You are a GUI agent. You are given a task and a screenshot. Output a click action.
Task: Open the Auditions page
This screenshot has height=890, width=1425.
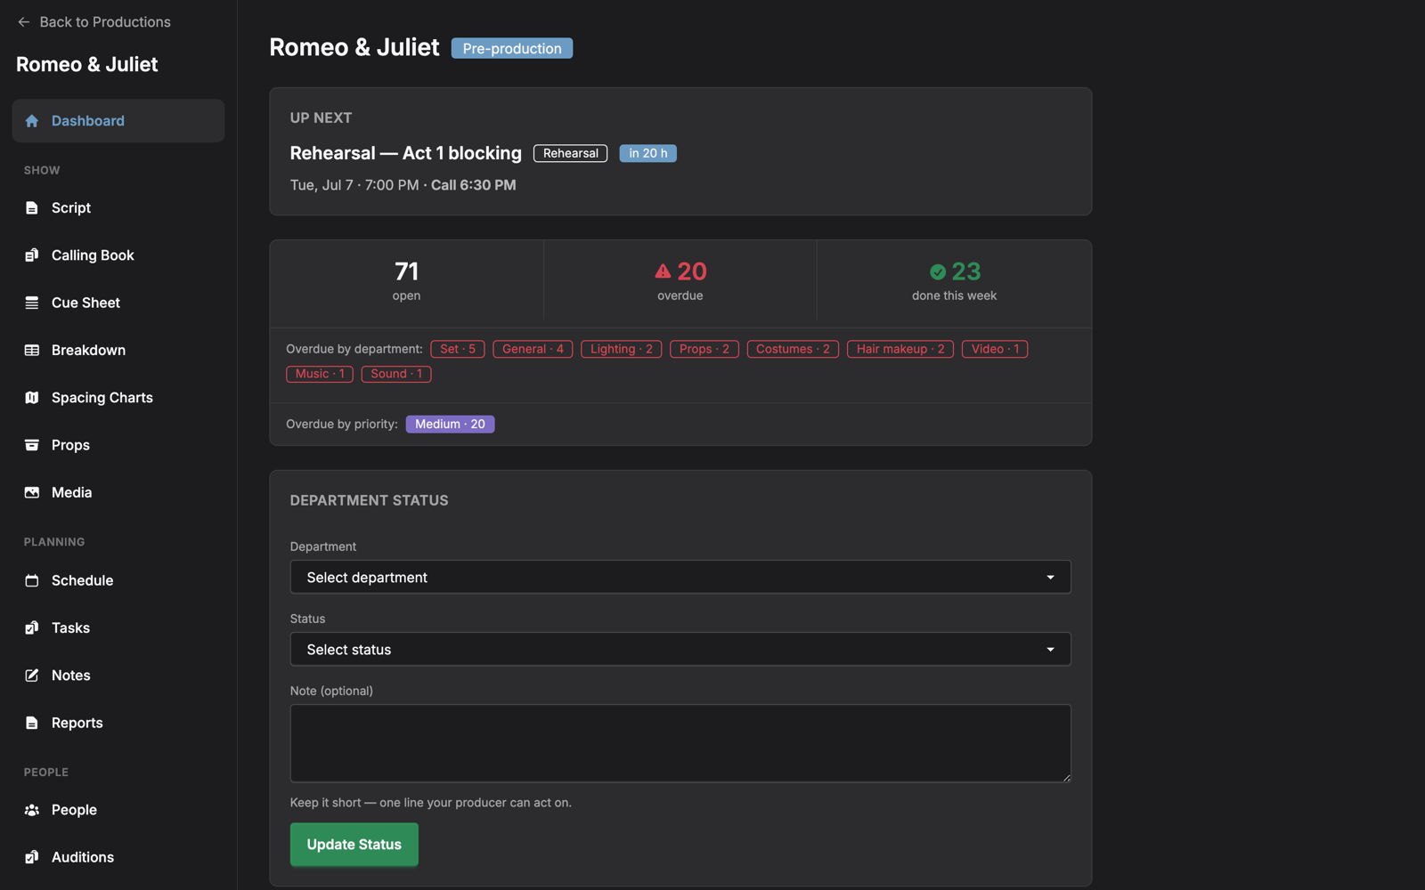point(118,857)
